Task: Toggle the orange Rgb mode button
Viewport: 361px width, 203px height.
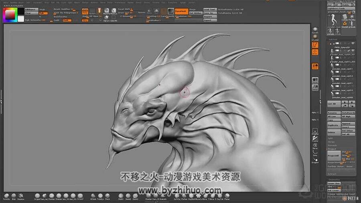Action: [x=43, y=13]
